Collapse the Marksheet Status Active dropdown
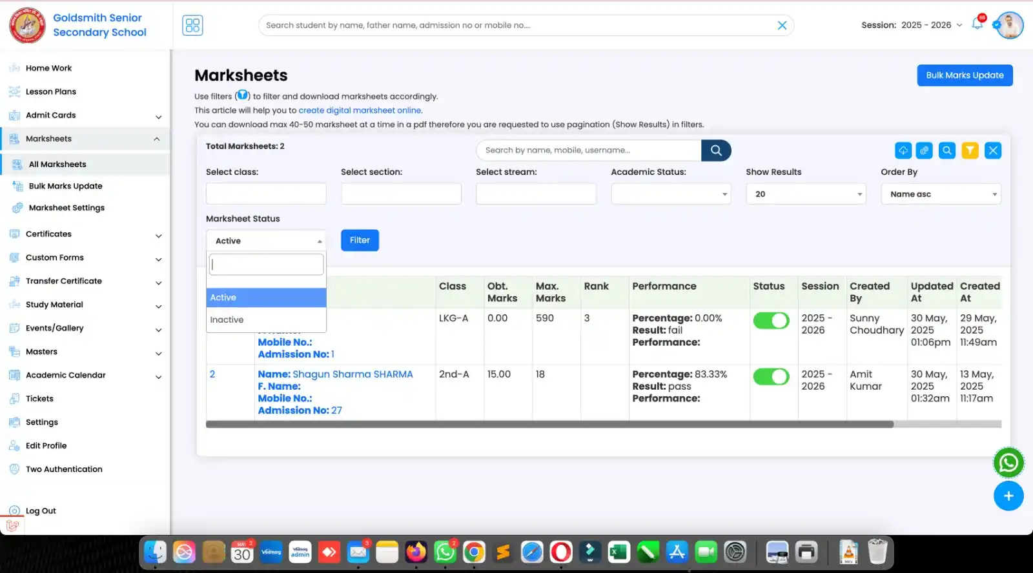This screenshot has height=573, width=1033. coord(266,241)
